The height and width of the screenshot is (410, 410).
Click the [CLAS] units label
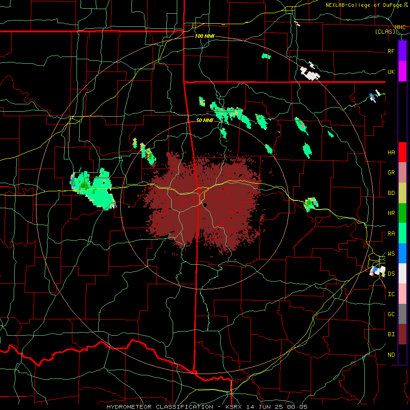385,32
